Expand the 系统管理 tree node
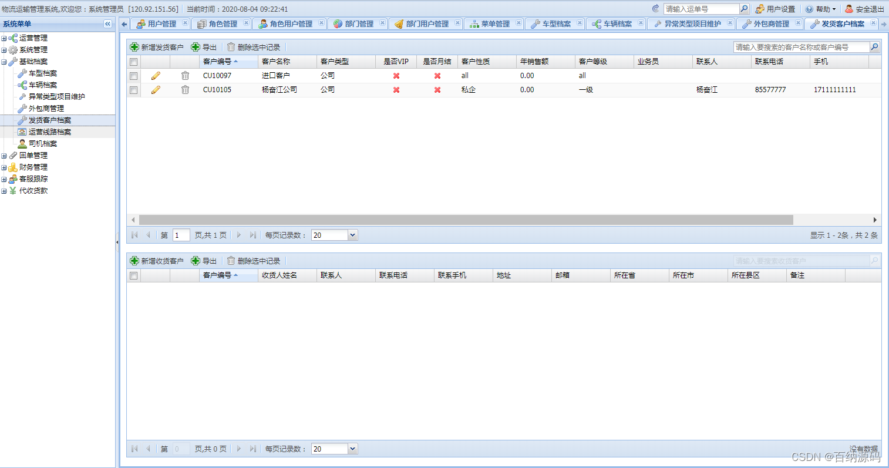 pos(4,50)
